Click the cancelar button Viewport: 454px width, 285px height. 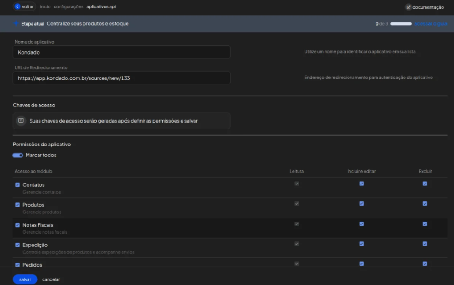(51, 279)
